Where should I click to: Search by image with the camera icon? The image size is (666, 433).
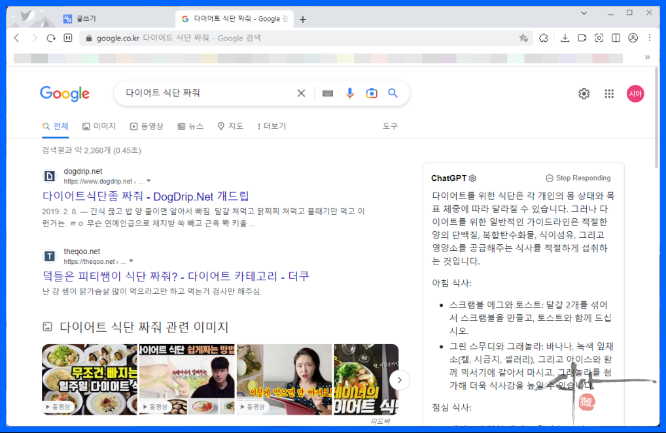point(372,93)
